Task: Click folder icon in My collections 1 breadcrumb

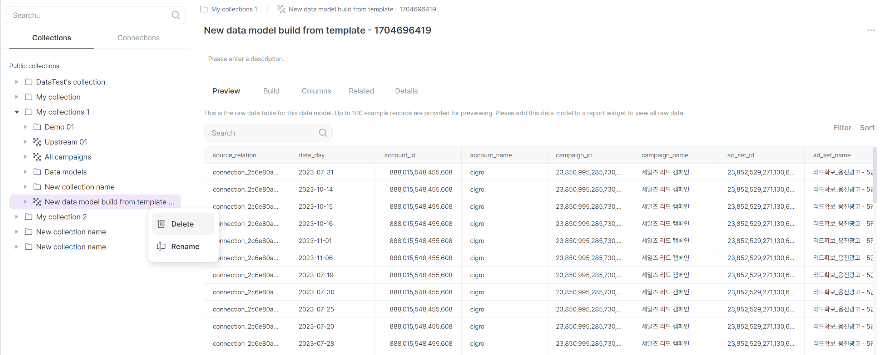Action: [x=204, y=9]
